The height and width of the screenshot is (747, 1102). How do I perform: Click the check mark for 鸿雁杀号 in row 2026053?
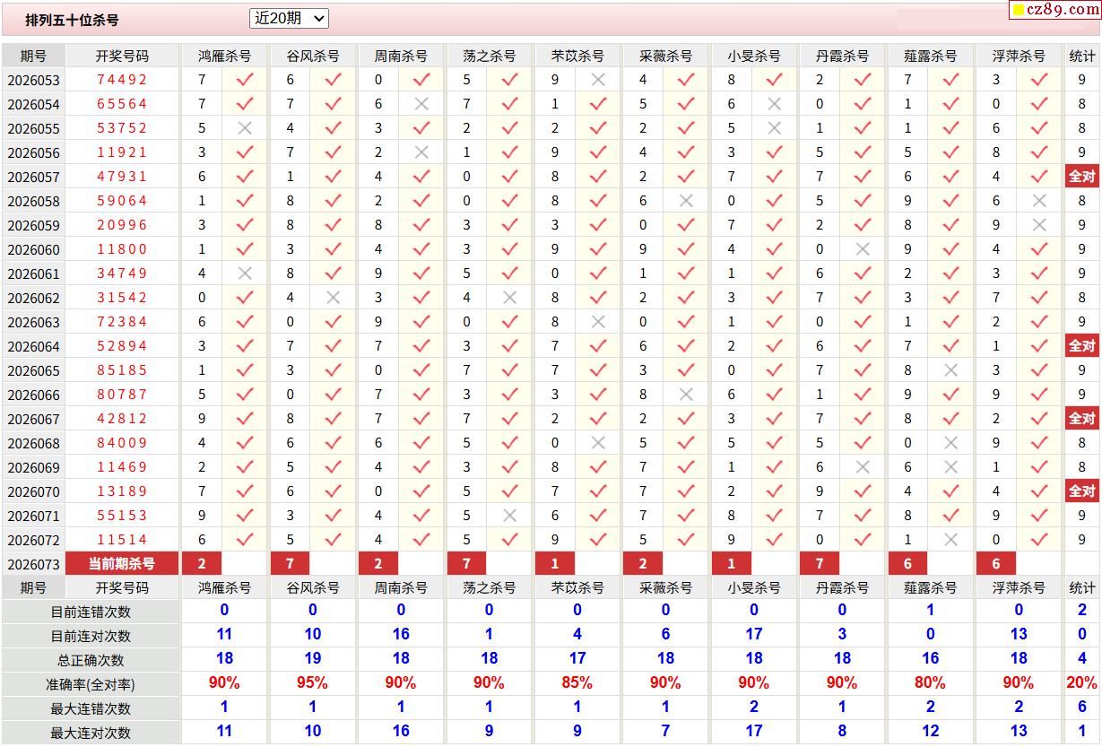[x=245, y=80]
